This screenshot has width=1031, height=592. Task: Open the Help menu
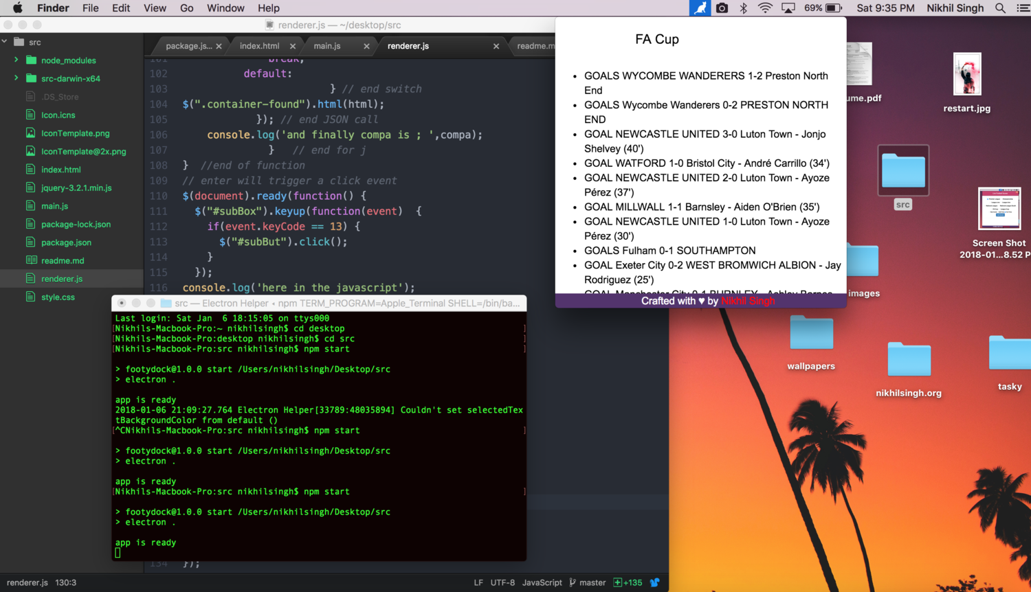pos(269,8)
